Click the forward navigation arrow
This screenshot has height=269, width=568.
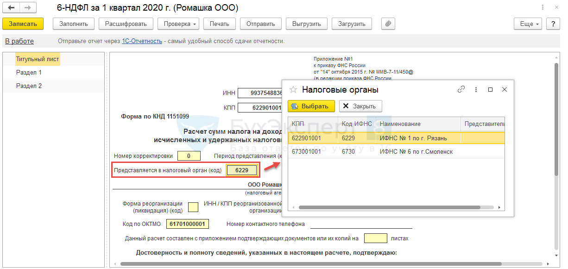point(28,8)
